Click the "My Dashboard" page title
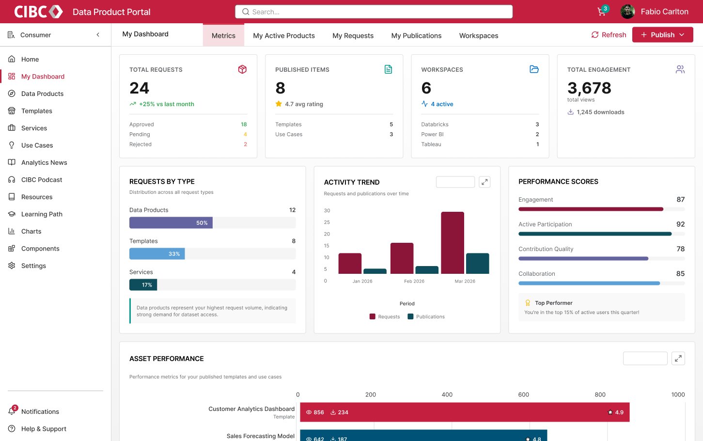The width and height of the screenshot is (703, 441). (x=145, y=34)
